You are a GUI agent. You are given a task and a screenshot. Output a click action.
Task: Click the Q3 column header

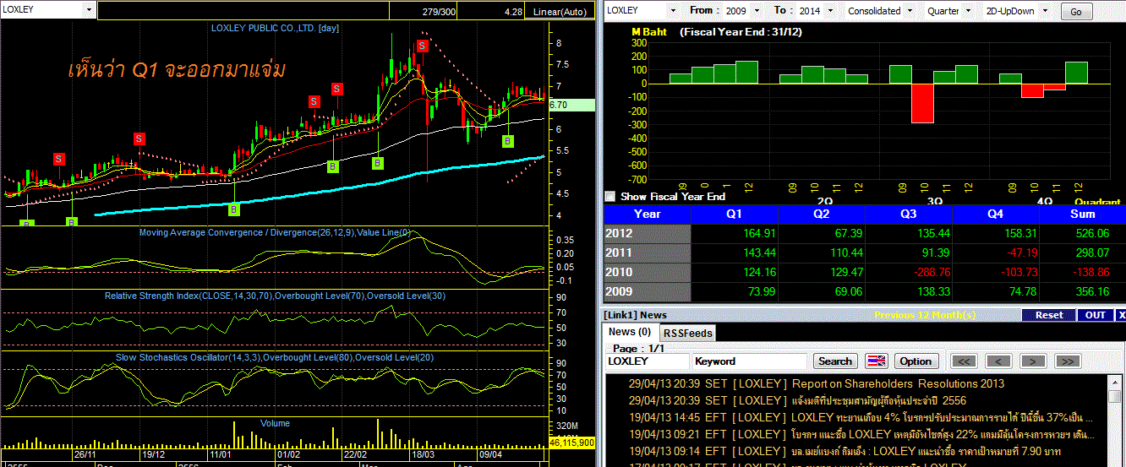coord(909,214)
